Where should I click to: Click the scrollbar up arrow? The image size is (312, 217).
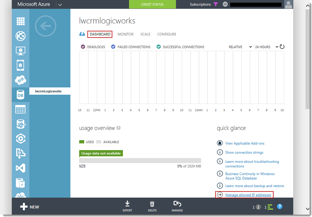[308, 6]
